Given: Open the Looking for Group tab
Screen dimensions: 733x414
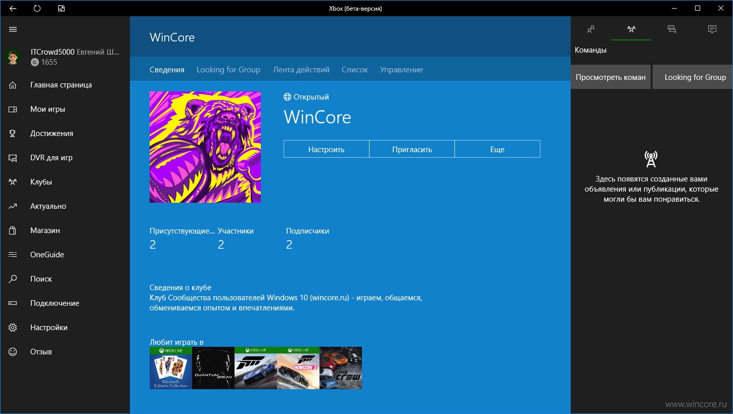Looking at the screenshot, I should (228, 70).
